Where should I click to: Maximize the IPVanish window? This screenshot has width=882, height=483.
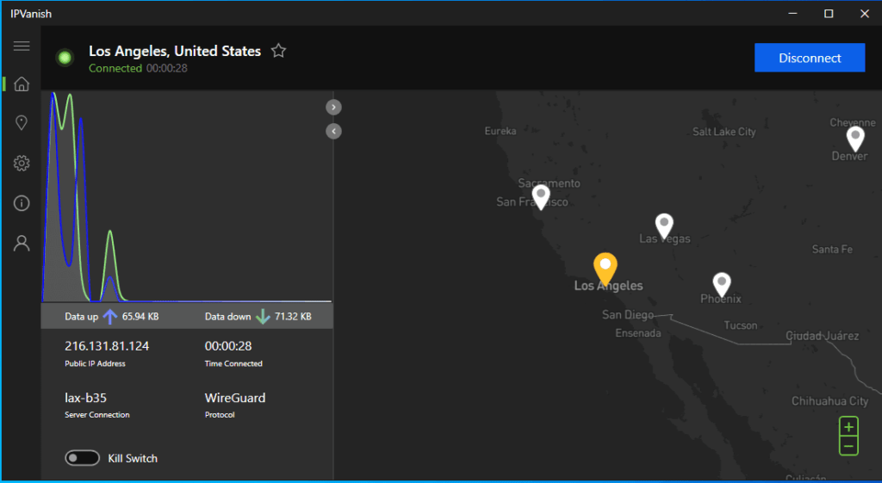(829, 14)
